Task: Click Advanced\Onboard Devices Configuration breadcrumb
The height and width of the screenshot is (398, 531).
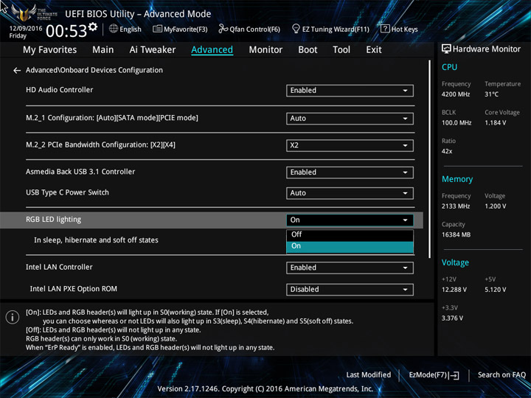Action: pyautogui.click(x=94, y=70)
